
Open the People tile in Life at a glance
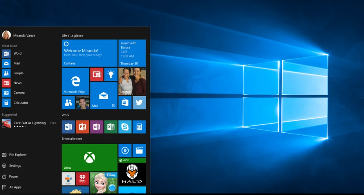(68, 103)
